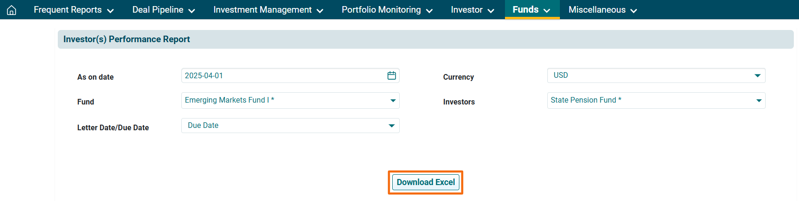Image resolution: width=799 pixels, height=201 pixels.
Task: Open the Miscellaneous menu
Action: pos(603,10)
